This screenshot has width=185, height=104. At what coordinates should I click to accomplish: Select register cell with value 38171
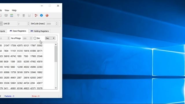point(40,51)
